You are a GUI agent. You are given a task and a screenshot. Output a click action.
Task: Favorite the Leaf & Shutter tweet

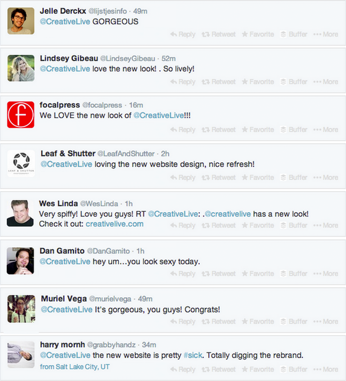click(258, 177)
